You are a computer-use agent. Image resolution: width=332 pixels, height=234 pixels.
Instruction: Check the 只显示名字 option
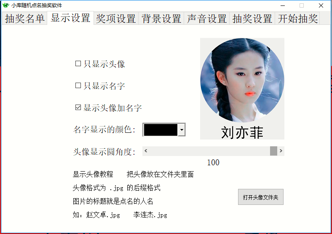pyautogui.click(x=78, y=86)
